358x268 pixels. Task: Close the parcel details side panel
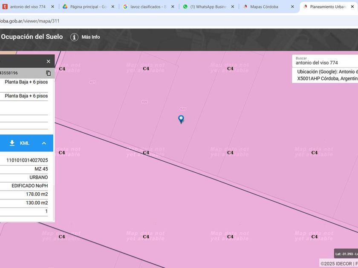pos(48,61)
